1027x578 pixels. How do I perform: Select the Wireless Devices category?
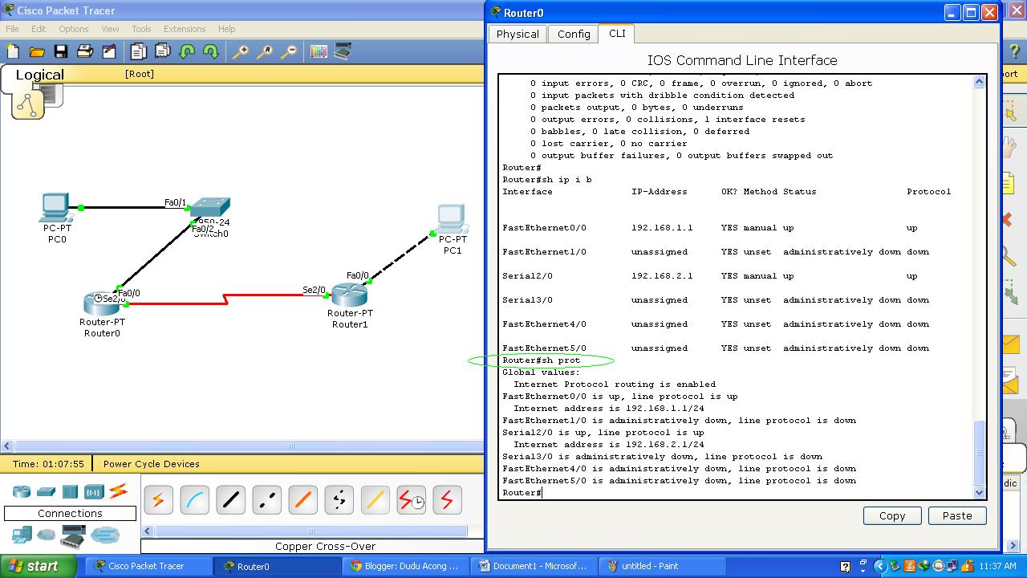tap(94, 491)
